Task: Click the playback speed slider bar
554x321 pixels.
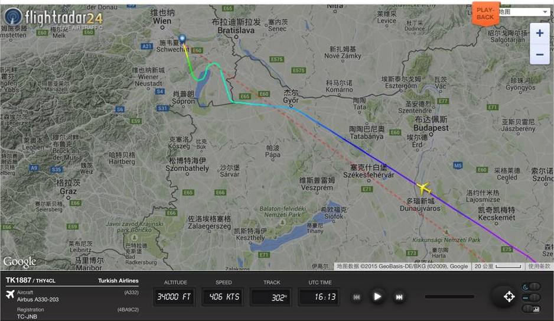Action: (449, 297)
